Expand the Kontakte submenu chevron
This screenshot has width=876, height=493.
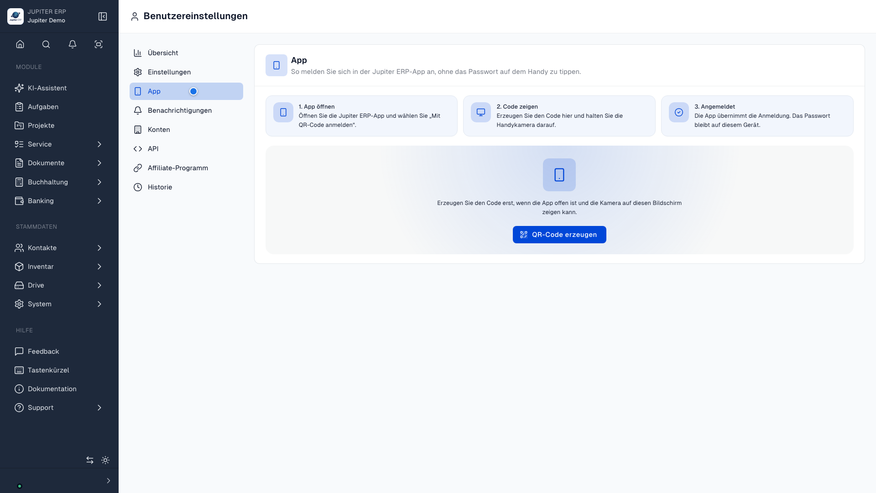tap(99, 248)
